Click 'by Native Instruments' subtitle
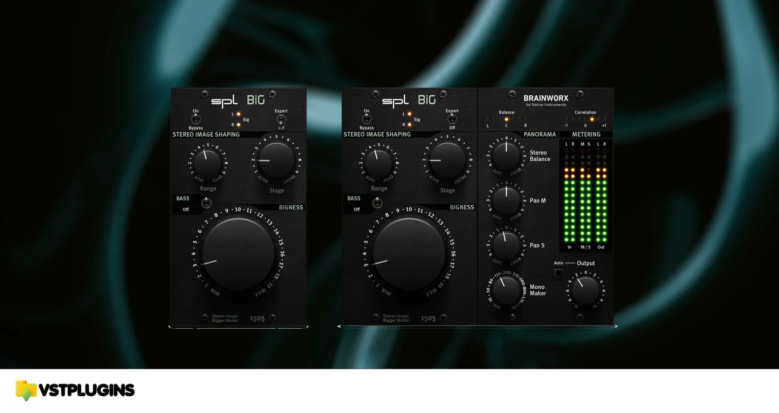 point(546,105)
